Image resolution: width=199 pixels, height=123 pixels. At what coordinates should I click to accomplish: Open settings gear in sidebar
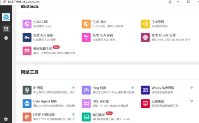pyautogui.click(x=6, y=119)
